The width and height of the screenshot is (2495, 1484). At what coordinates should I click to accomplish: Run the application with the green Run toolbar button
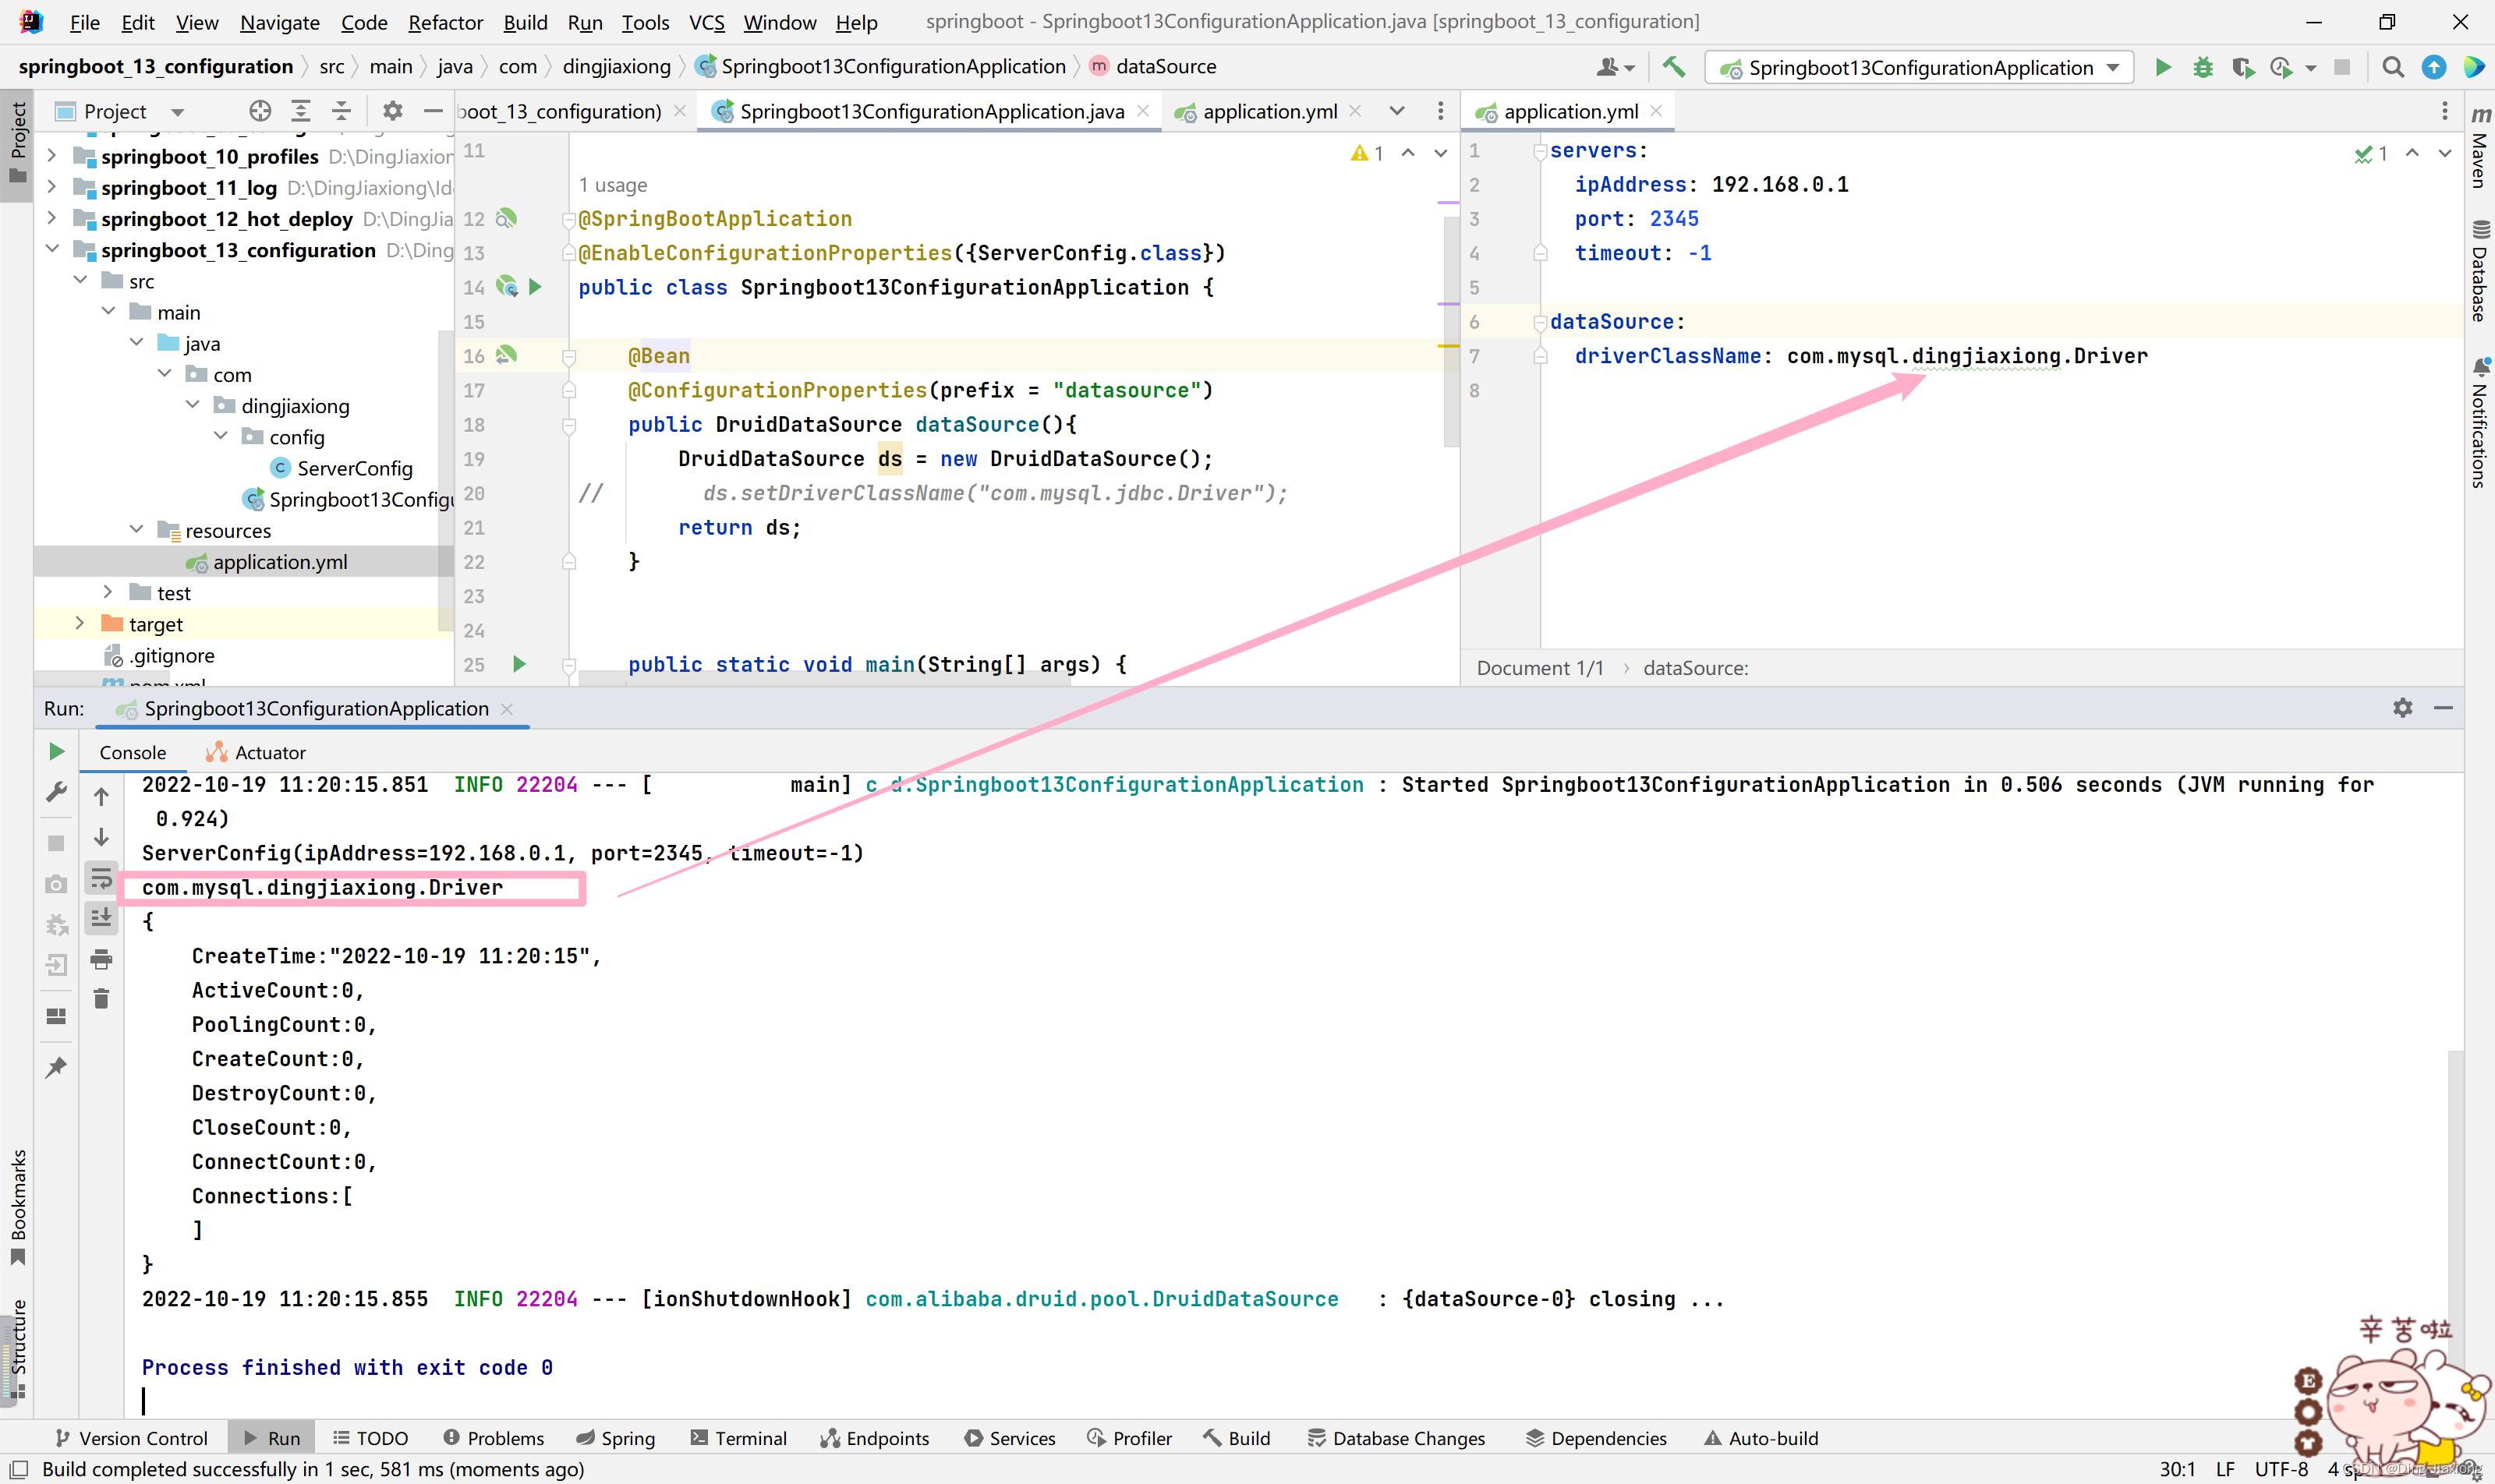coord(2163,67)
